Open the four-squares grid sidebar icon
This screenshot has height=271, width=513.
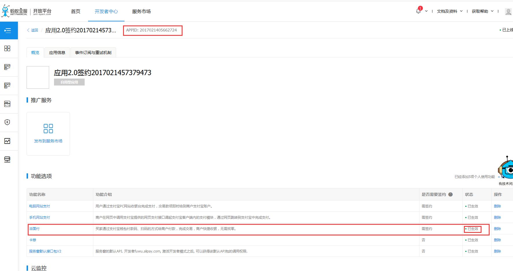[x=8, y=49]
